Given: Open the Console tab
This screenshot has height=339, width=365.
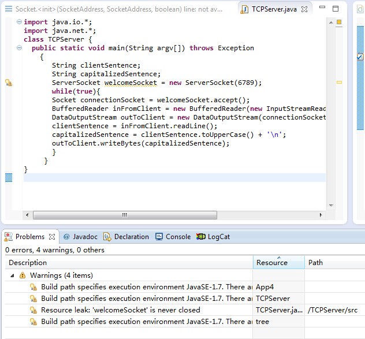Looking at the screenshot, I should [173, 237].
